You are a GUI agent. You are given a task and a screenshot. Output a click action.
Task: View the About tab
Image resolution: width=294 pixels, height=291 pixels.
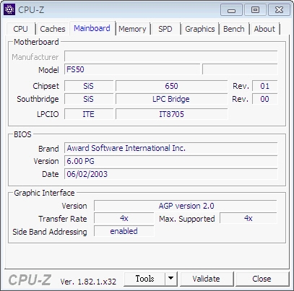coord(264,29)
